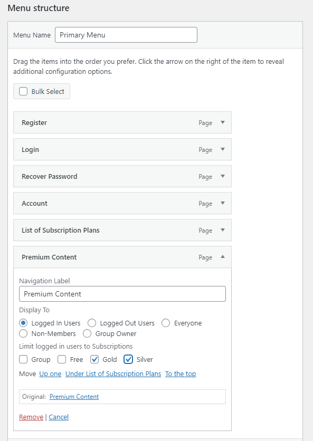Tick the Bulk Select checkbox
This screenshot has height=441, width=313.
tap(23, 91)
